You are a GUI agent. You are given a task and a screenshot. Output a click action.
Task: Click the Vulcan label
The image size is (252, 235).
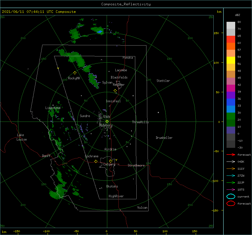[x=142, y=208]
